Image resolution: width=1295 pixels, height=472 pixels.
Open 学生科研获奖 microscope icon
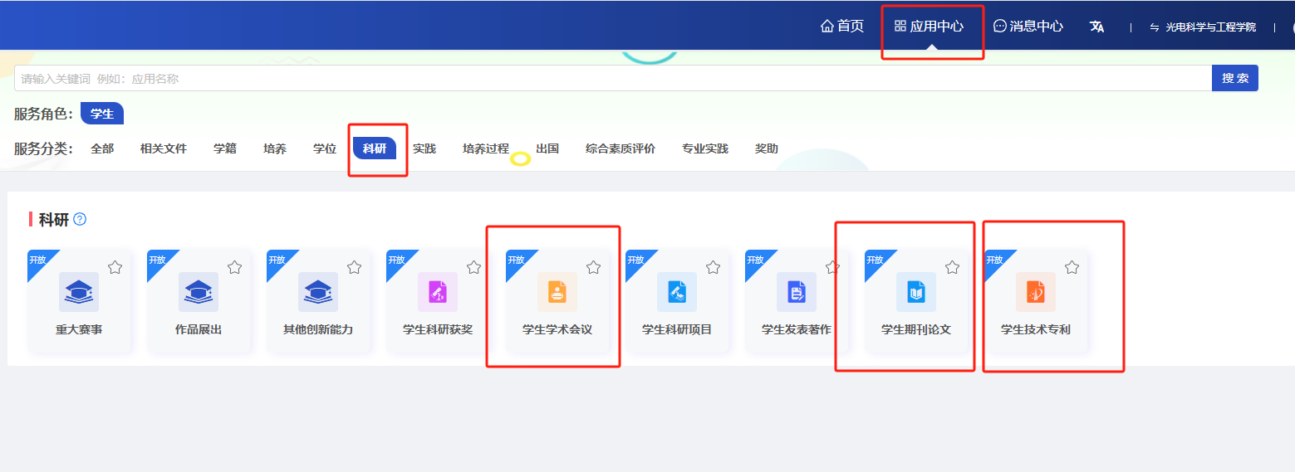tap(438, 292)
